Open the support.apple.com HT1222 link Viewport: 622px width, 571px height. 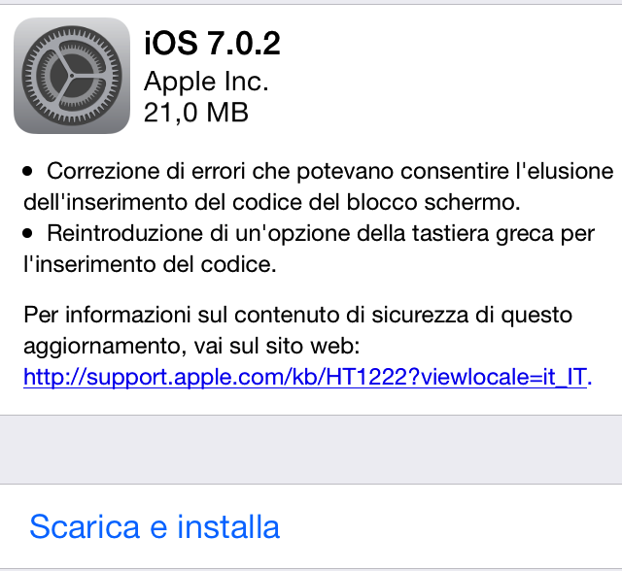pos(304,377)
